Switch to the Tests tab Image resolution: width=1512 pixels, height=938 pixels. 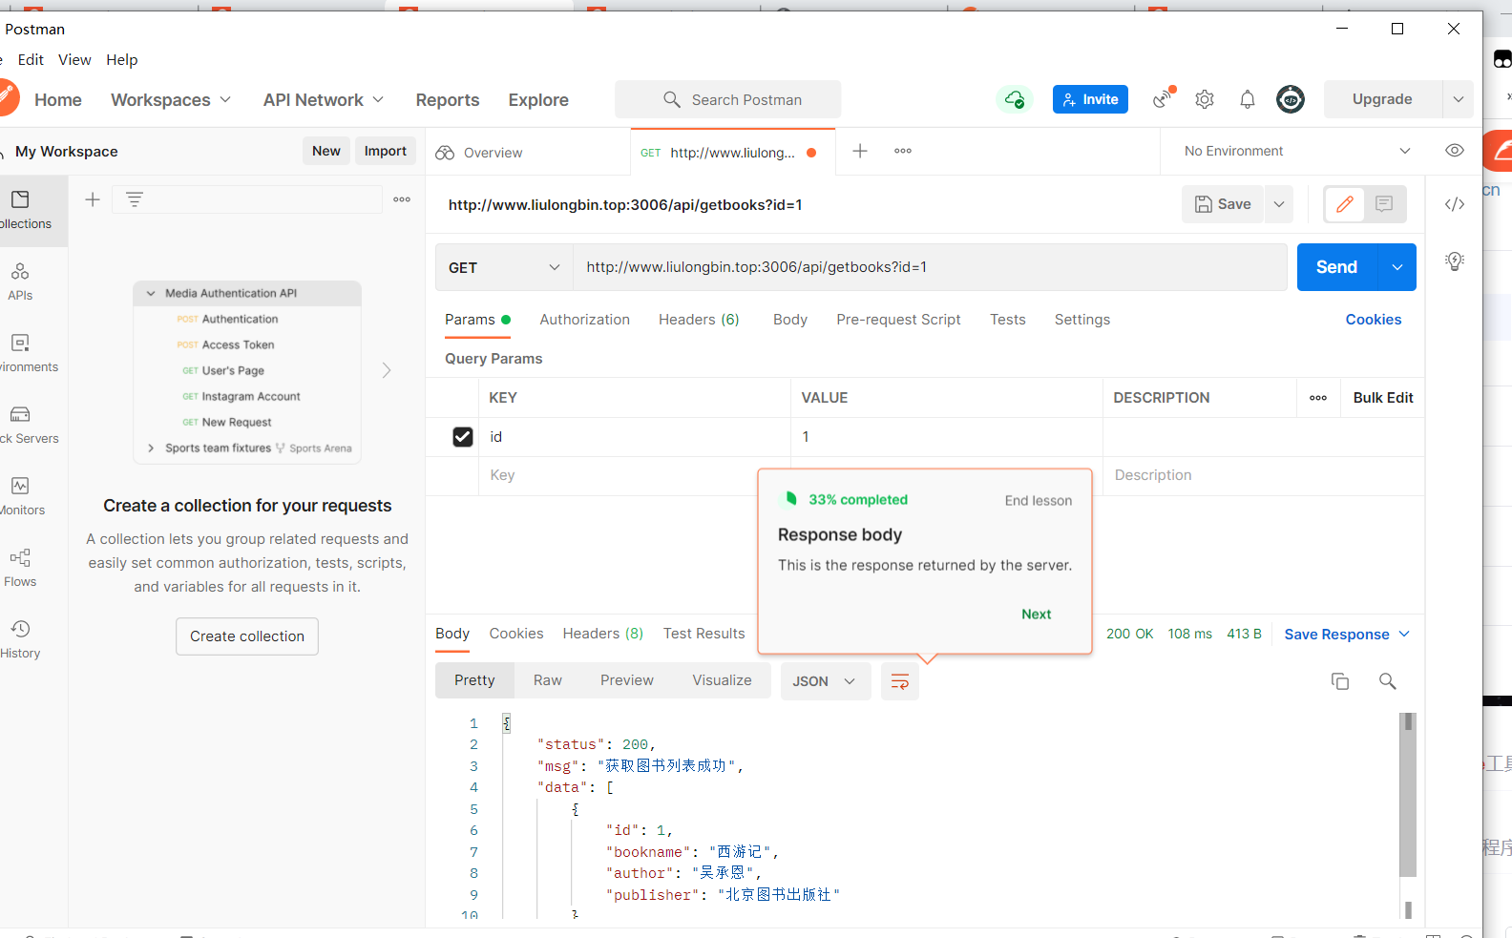coord(1008,320)
